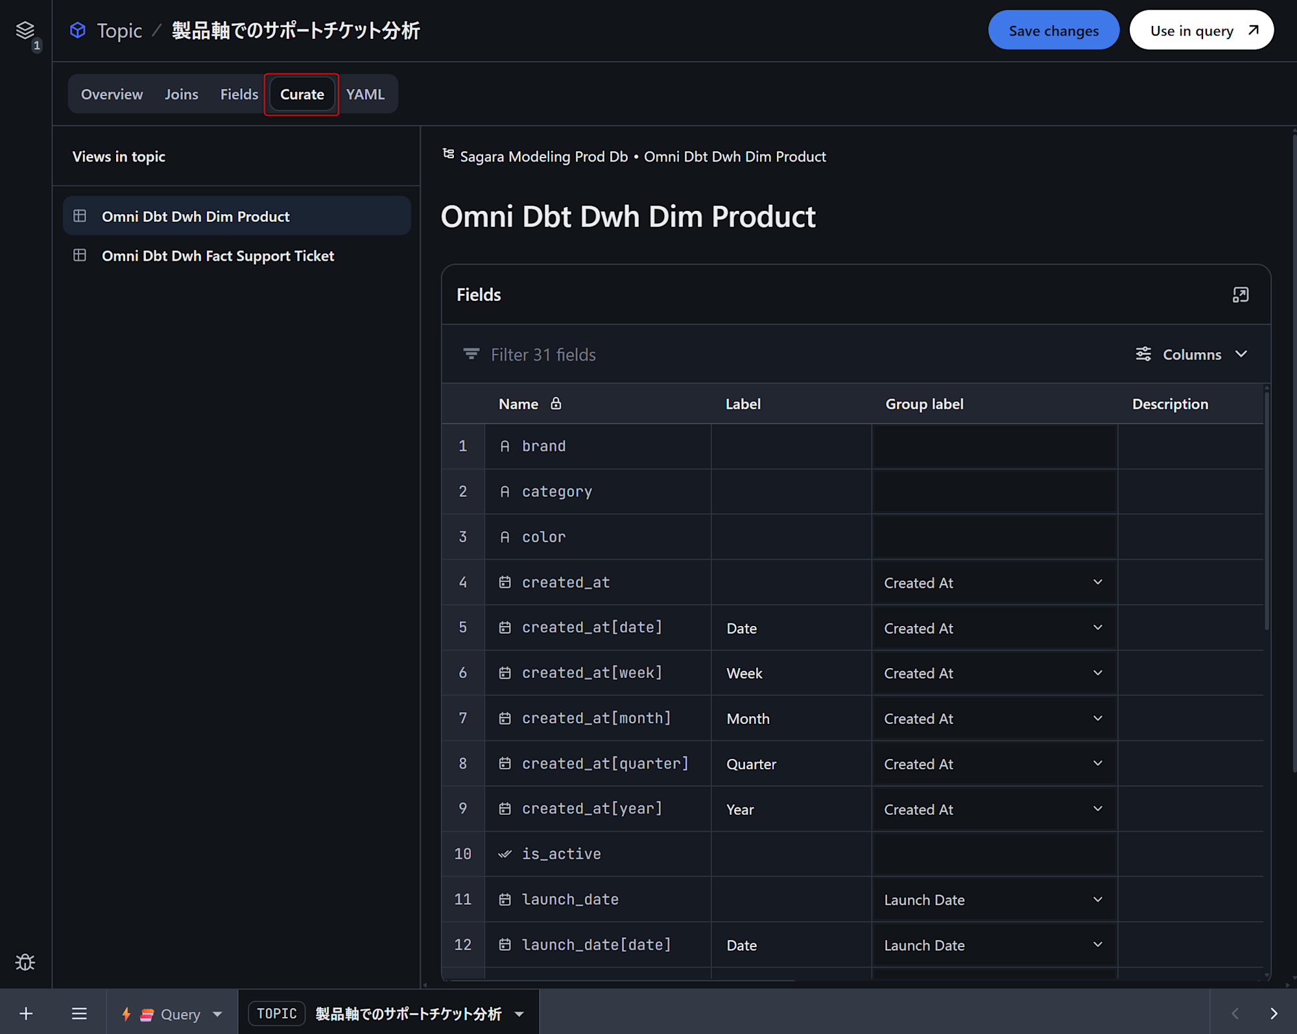Open the bug debug icon

(x=25, y=961)
